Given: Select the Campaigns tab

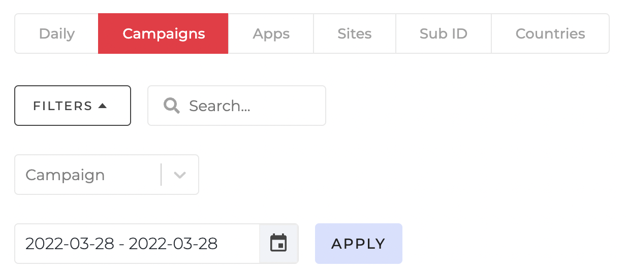Looking at the screenshot, I should 164,33.
